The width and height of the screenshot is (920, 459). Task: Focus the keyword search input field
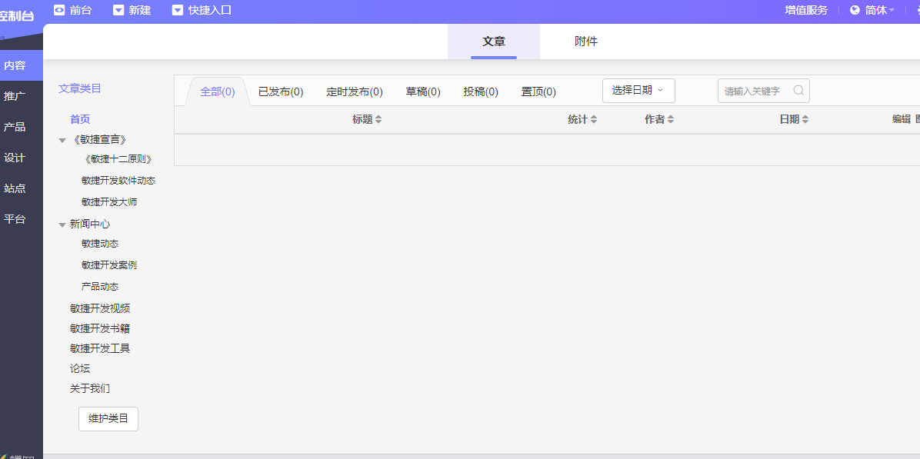[754, 91]
